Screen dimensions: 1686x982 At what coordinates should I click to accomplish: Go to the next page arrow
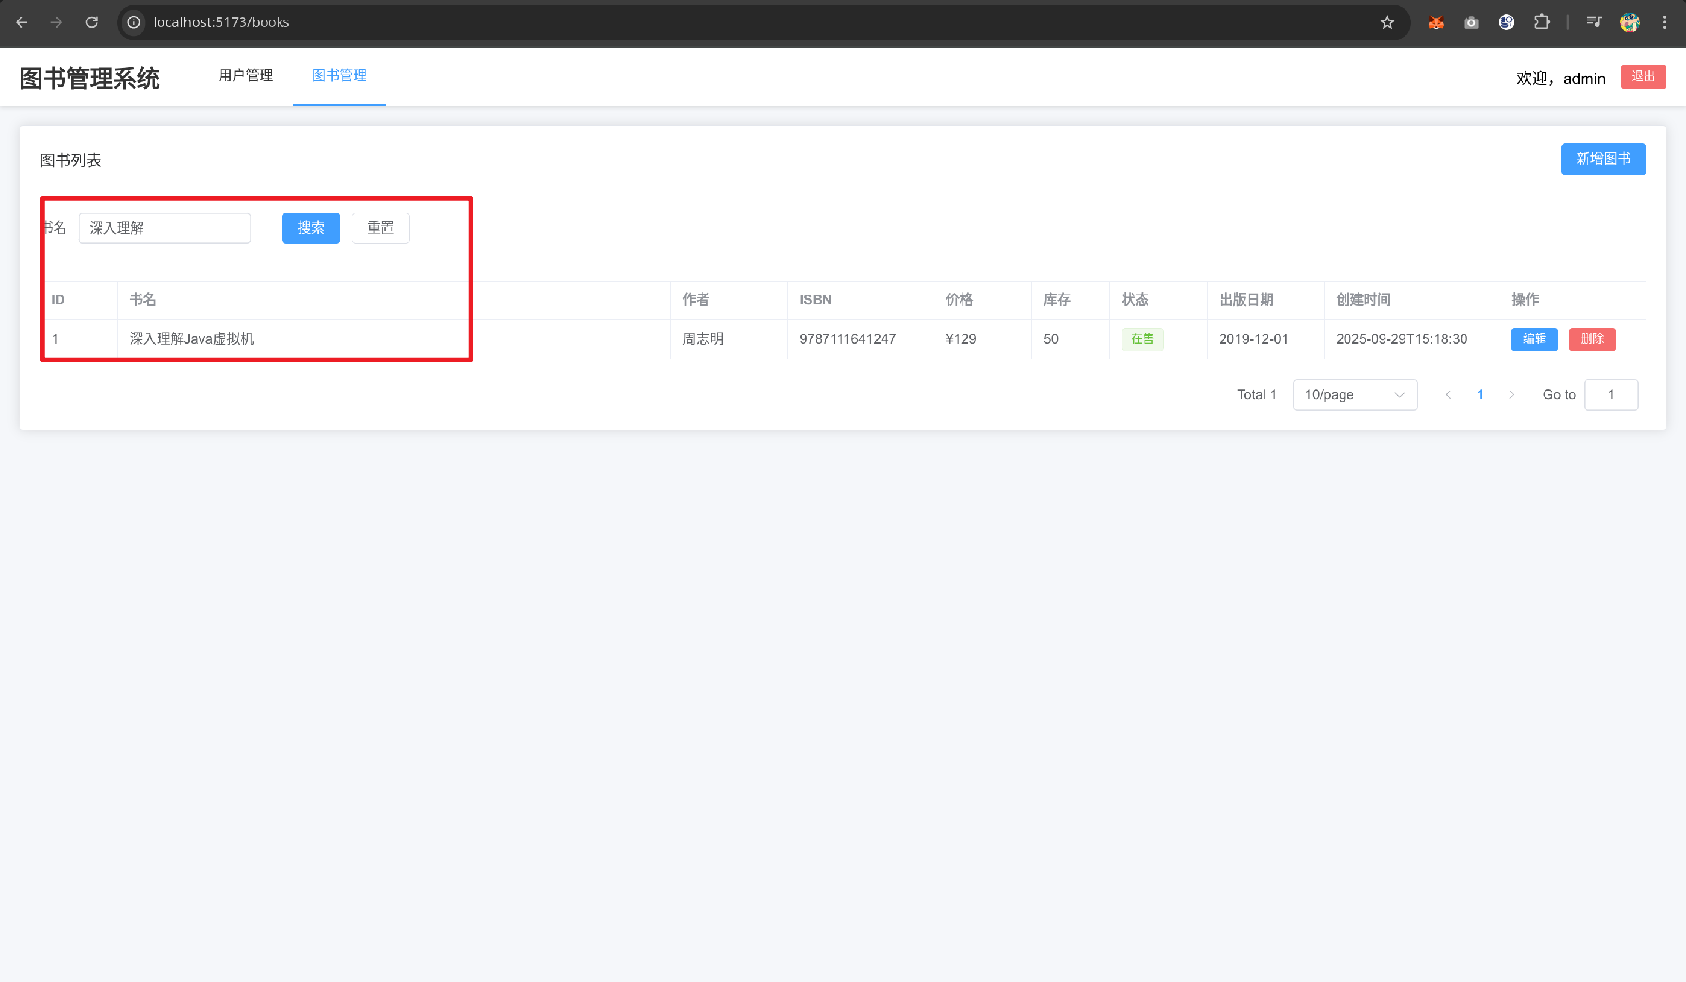tap(1511, 395)
